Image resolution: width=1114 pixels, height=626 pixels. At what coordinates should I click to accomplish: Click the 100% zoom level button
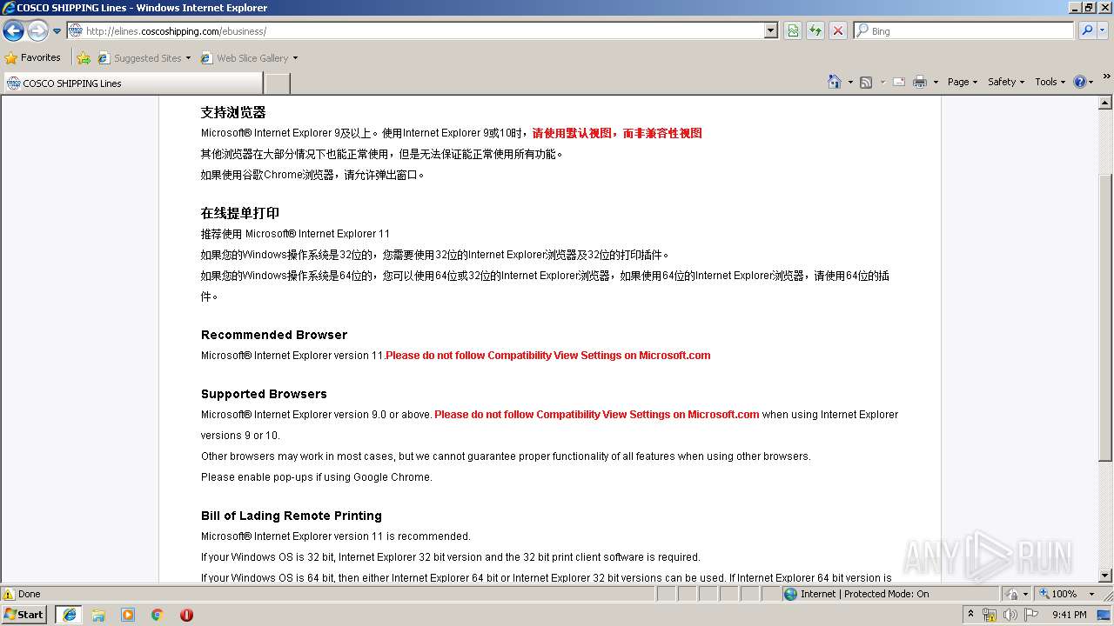click(1057, 594)
